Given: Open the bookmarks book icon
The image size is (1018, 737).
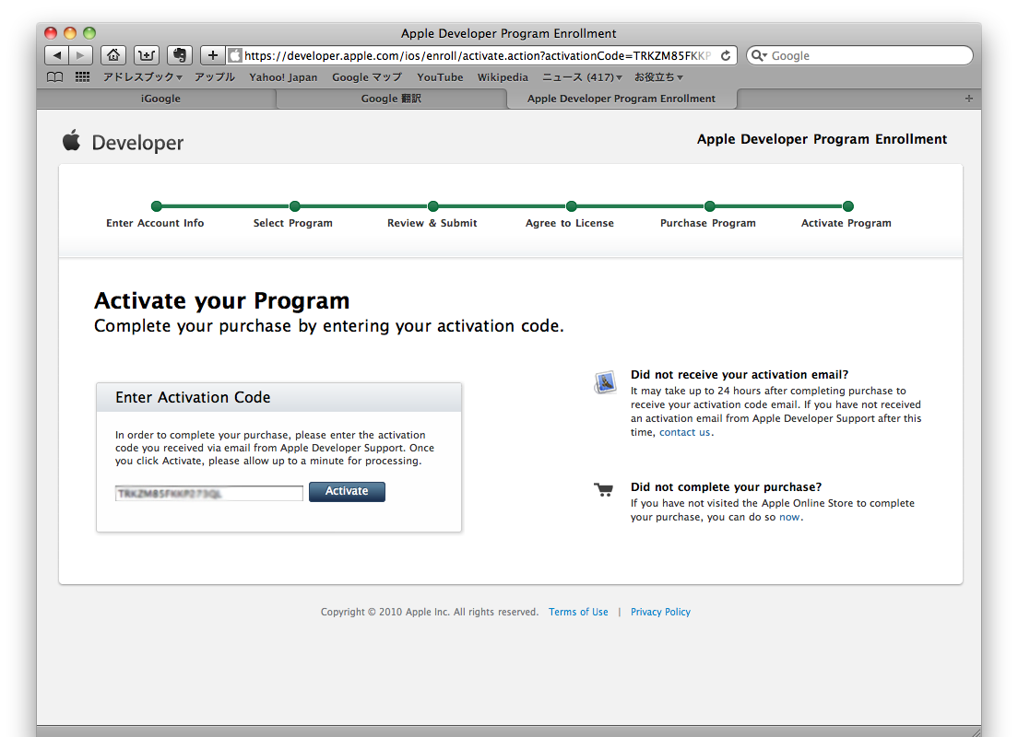Looking at the screenshot, I should tap(55, 77).
